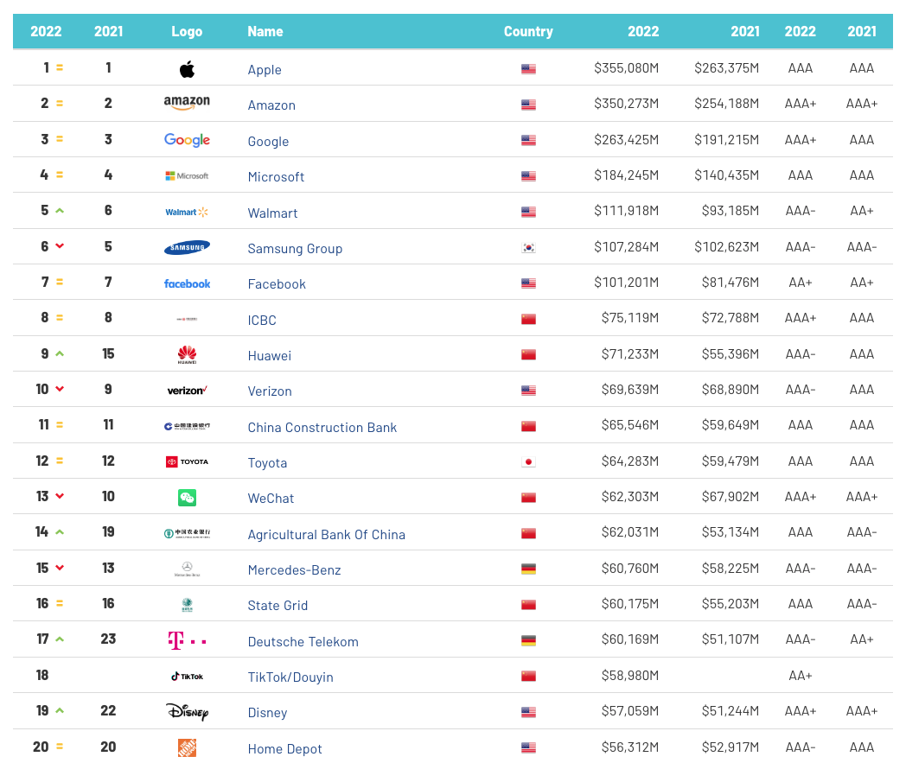
Task: Click TikTok's AA+ rating
Action: point(801,675)
